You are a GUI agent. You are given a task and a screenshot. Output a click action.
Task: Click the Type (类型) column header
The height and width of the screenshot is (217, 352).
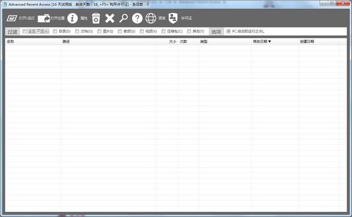[225, 42]
